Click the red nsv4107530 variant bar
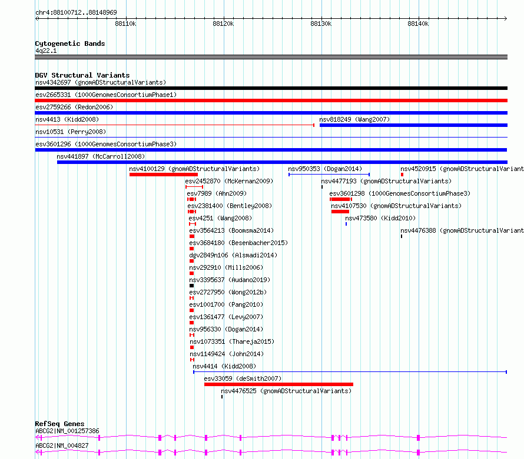Image resolution: width=524 pixels, height=459 pixels. coord(340,212)
